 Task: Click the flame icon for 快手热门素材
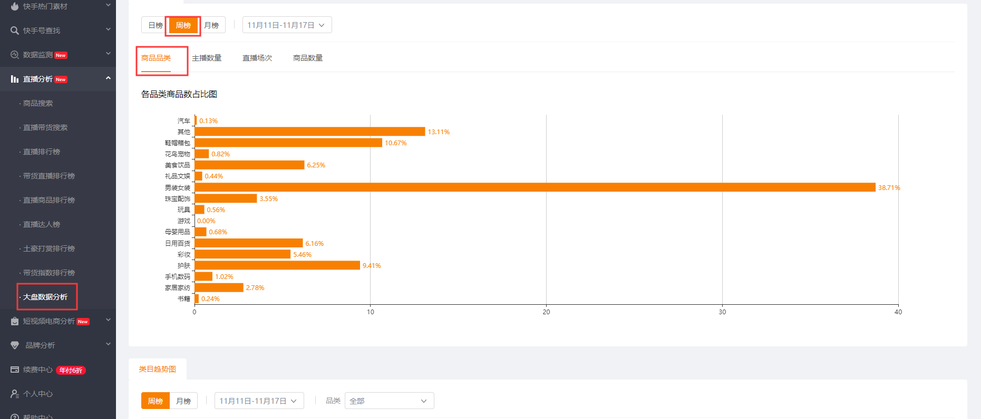(x=15, y=6)
